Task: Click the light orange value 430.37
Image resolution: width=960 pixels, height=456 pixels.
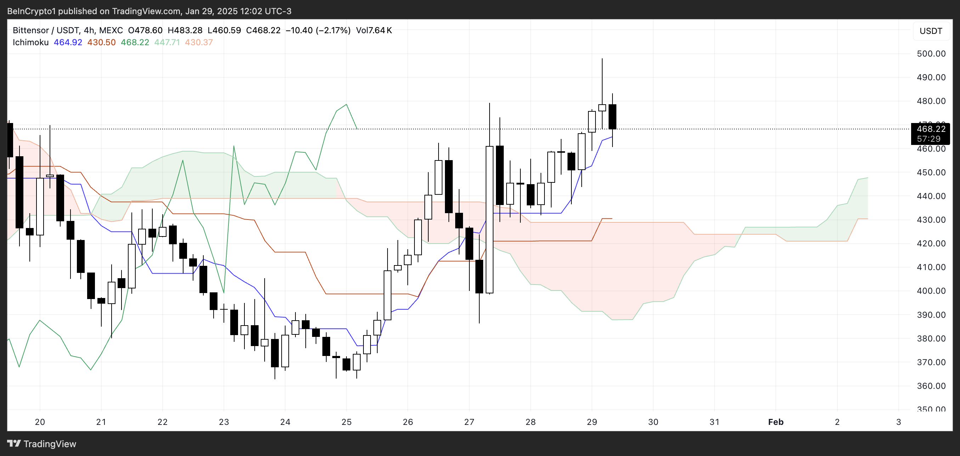Action: 199,42
